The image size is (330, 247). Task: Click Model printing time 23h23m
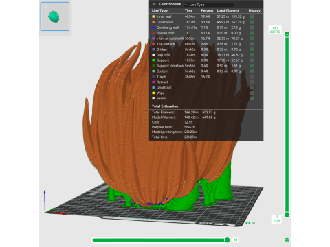(x=190, y=132)
